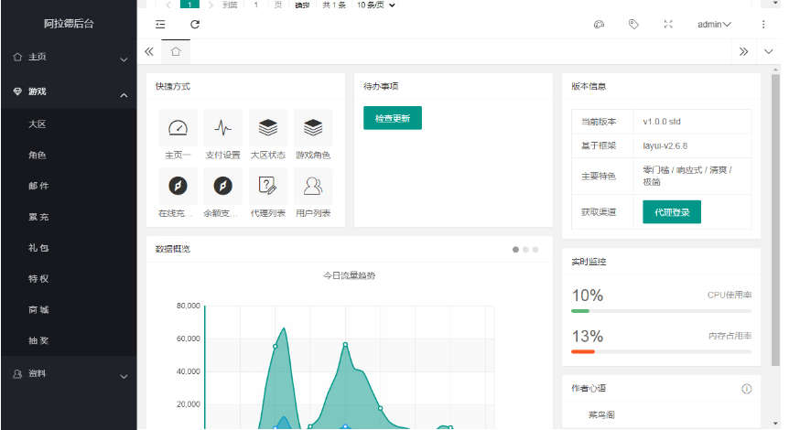Toggle the sidebar collapse icon

point(160,25)
